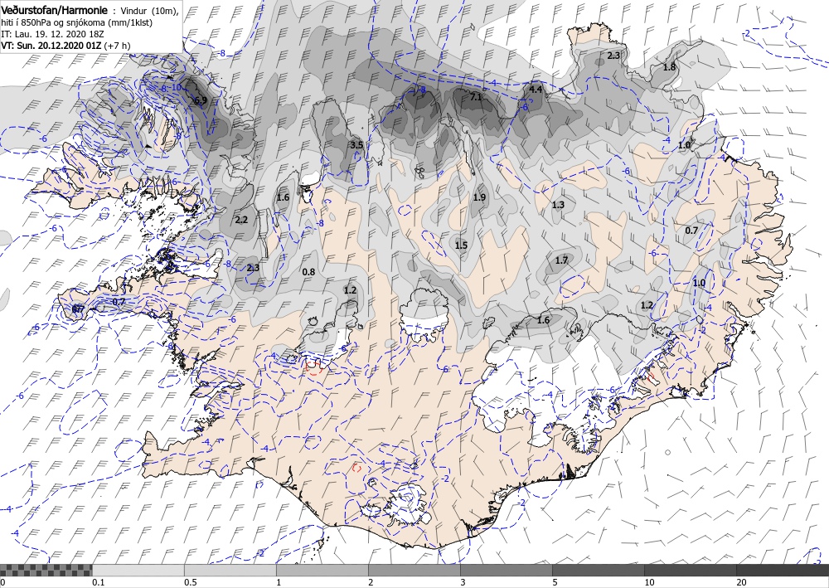
Task: Click the 2–3 legend color band
Action: [414, 570]
